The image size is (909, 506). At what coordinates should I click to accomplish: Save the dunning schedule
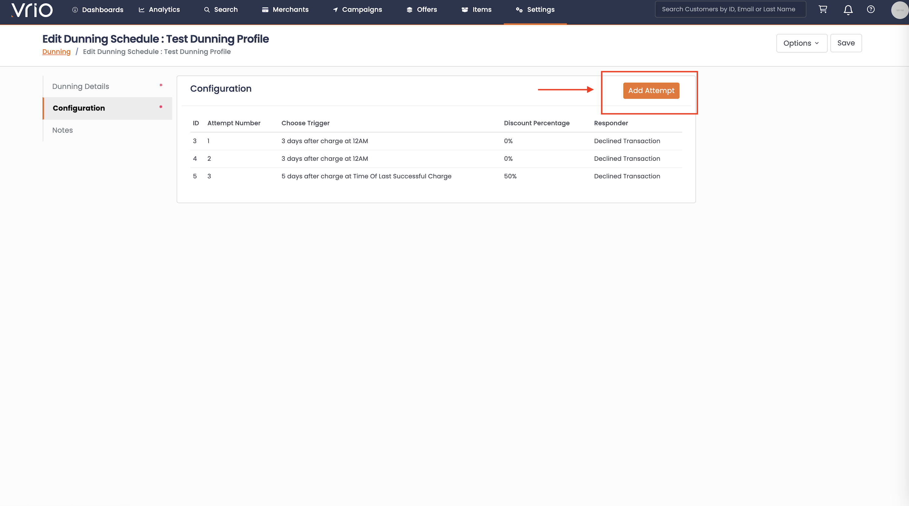point(845,43)
